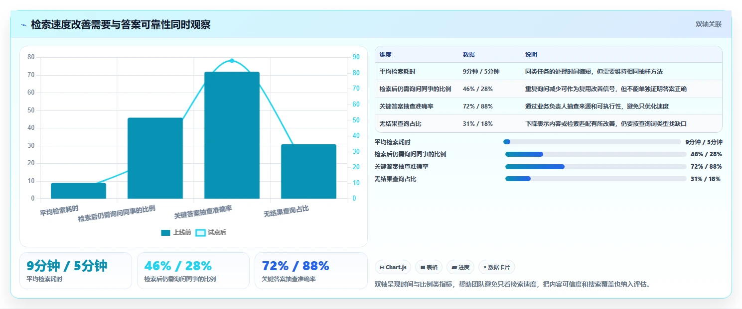Click the footer note starting 双轴呈现时间
This screenshot has height=309, width=742.
click(512, 285)
